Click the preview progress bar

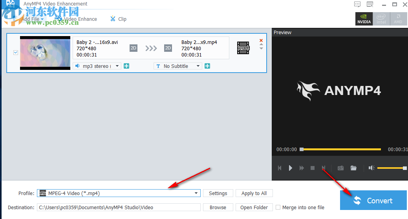point(340,149)
